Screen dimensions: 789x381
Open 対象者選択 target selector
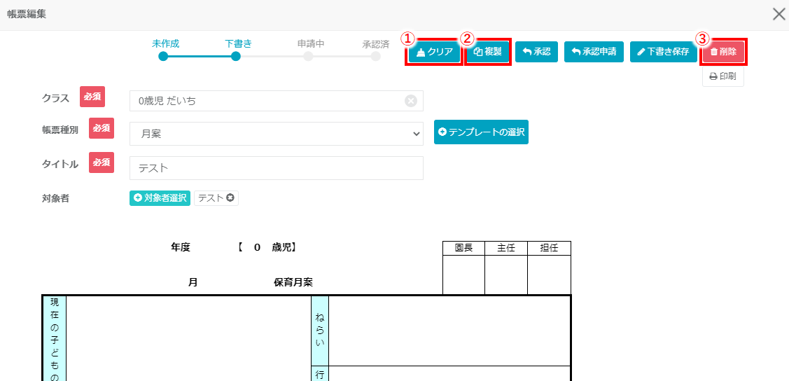pyautogui.click(x=160, y=198)
